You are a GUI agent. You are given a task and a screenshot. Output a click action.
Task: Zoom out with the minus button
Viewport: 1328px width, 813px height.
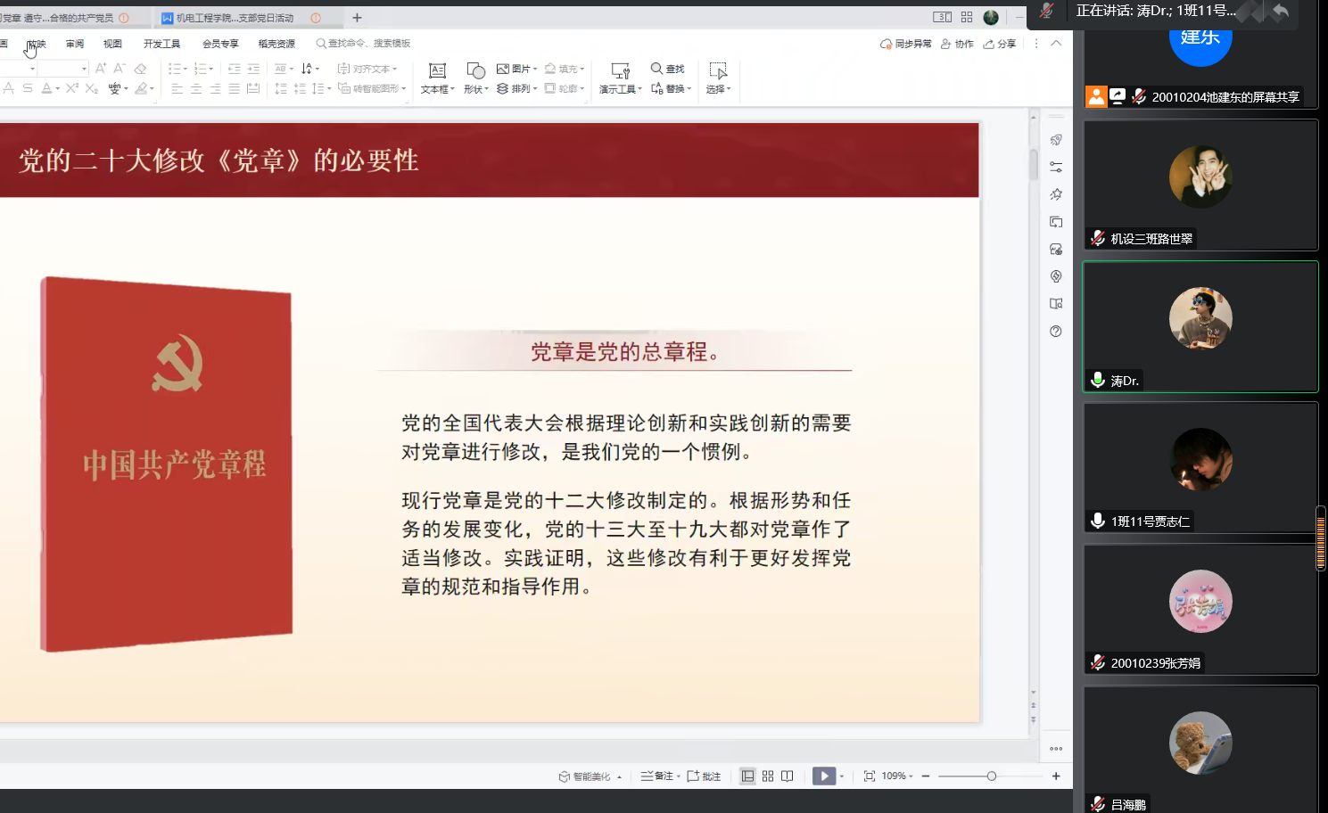926,776
